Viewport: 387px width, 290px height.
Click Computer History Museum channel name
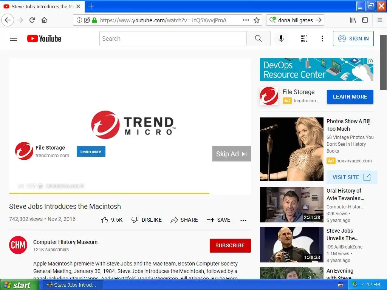(65, 242)
